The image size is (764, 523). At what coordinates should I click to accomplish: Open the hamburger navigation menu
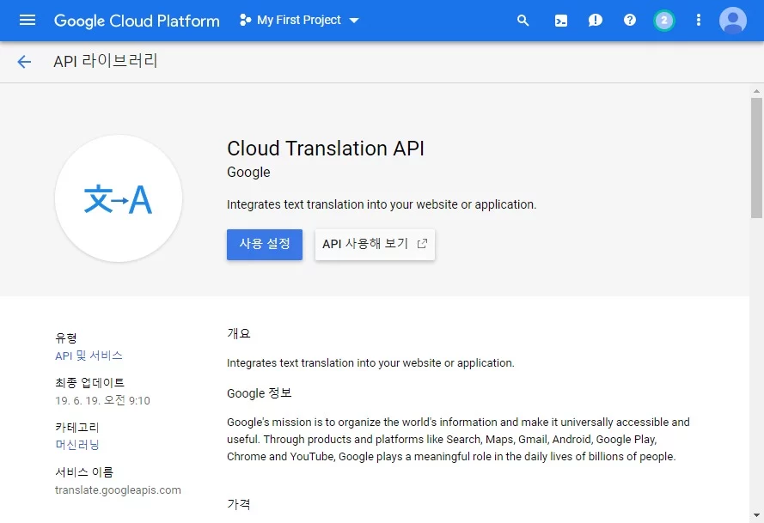28,20
